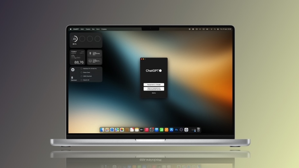Open Photos from the Dock
Viewport: 299px width, 168px height.
click(122, 130)
